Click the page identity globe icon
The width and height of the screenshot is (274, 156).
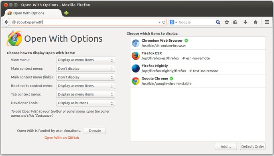tap(14, 22)
